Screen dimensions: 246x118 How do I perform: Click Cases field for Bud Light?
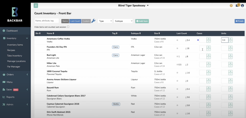point(203,56)
